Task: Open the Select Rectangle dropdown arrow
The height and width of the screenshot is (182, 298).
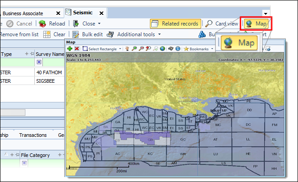Action: [x=120, y=49]
